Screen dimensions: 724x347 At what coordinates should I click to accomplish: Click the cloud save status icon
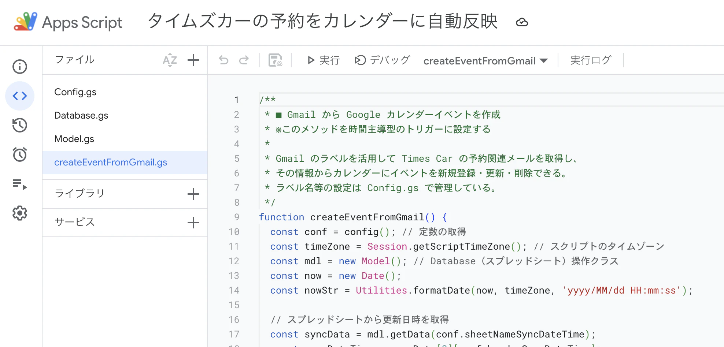click(522, 22)
